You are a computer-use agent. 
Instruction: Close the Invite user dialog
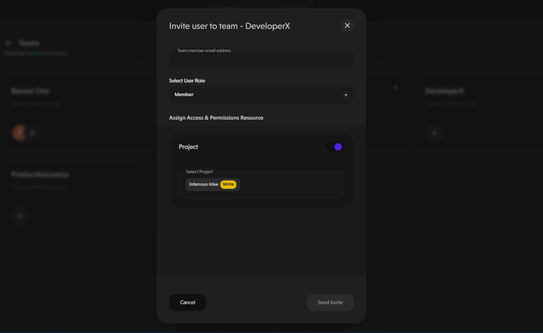click(x=347, y=25)
